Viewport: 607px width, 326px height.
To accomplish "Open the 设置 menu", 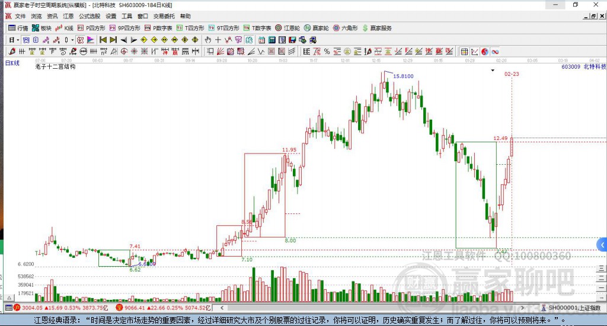I will coord(111,16).
